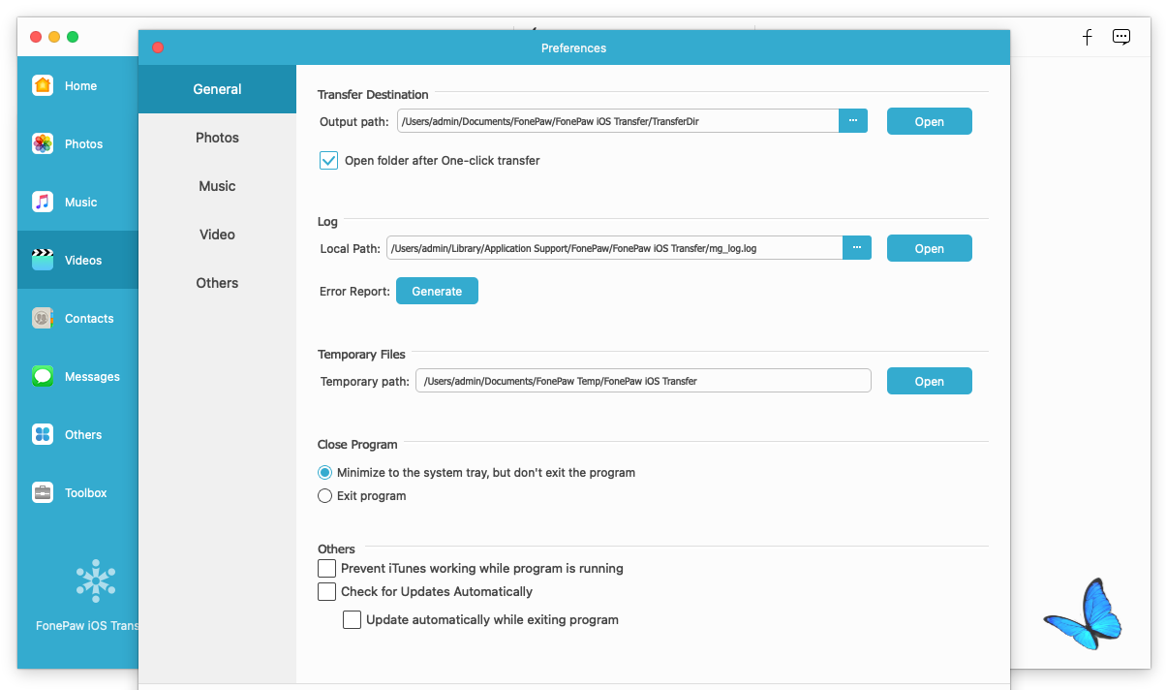
Task: Click the FonePaw snowflake logo icon
Action: point(96,580)
